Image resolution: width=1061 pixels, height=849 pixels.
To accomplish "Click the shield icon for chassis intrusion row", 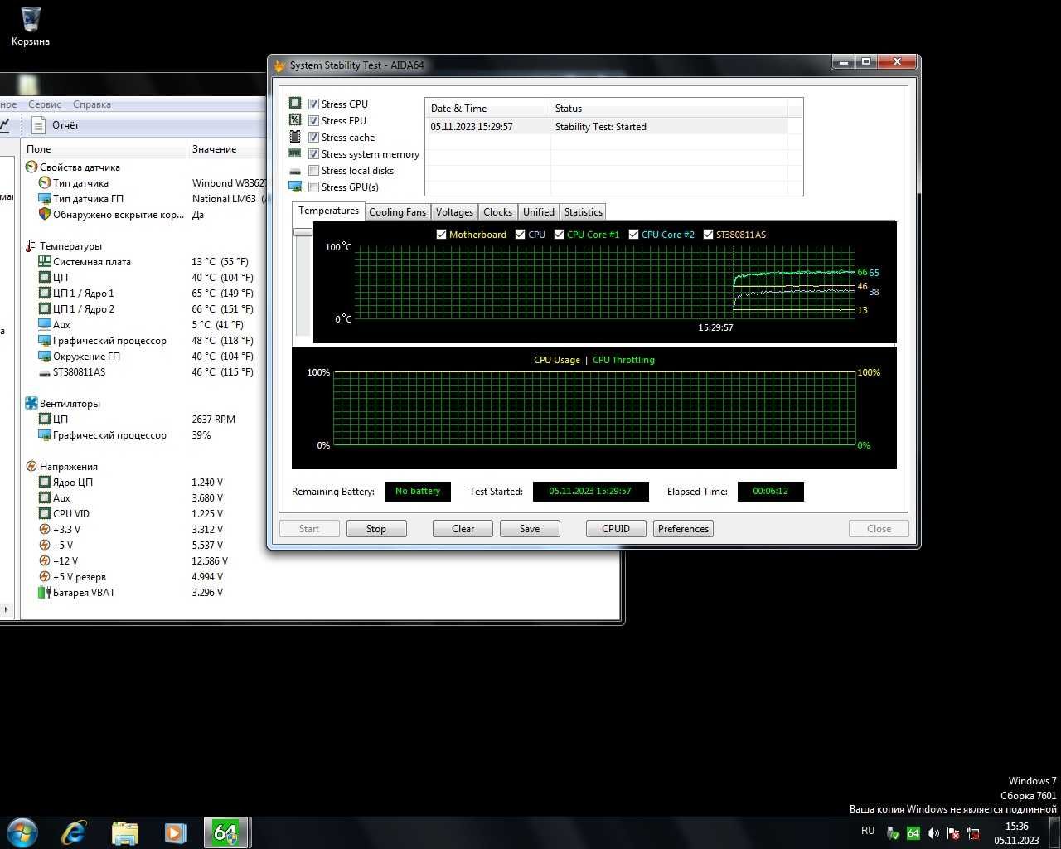I will click(x=45, y=214).
